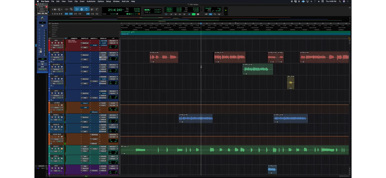386x178 pixels.
Task: Select the Scrubber speaker tool
Action: [x=92, y=10]
